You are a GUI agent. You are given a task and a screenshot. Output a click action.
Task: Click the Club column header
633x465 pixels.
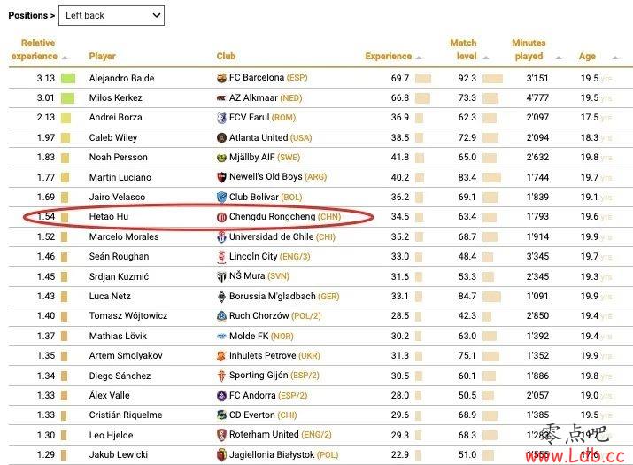point(226,56)
